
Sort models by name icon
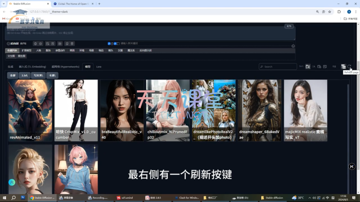[314, 67]
